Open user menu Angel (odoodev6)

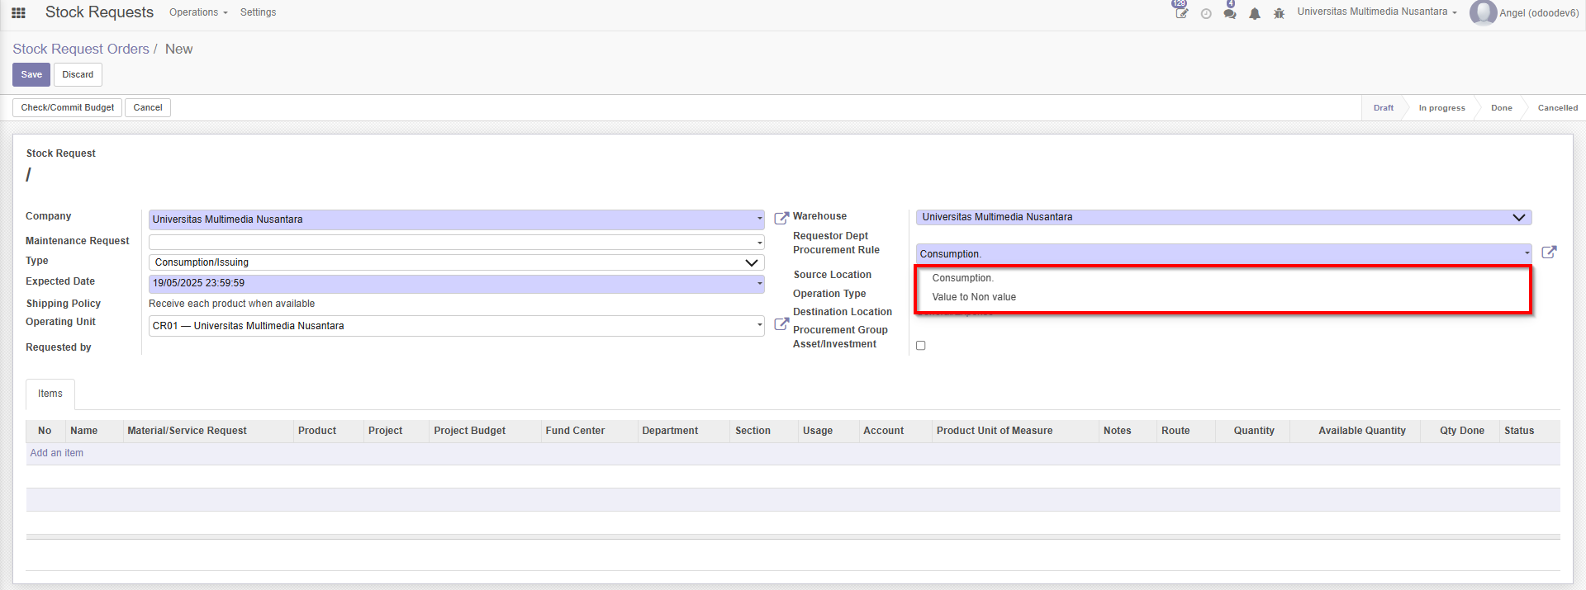click(1539, 13)
